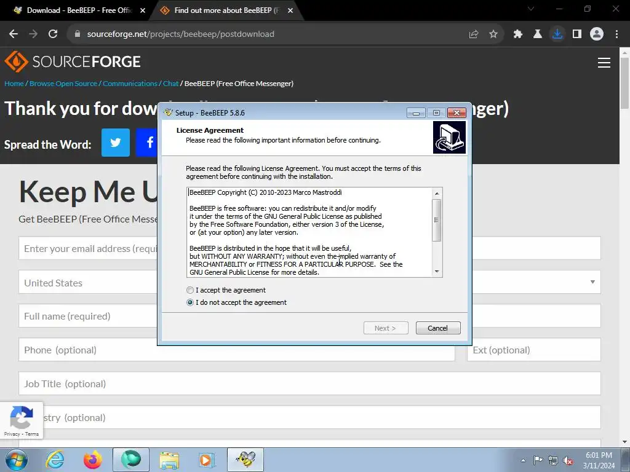
Task: Click the SourceForge logo
Action: pos(73,61)
